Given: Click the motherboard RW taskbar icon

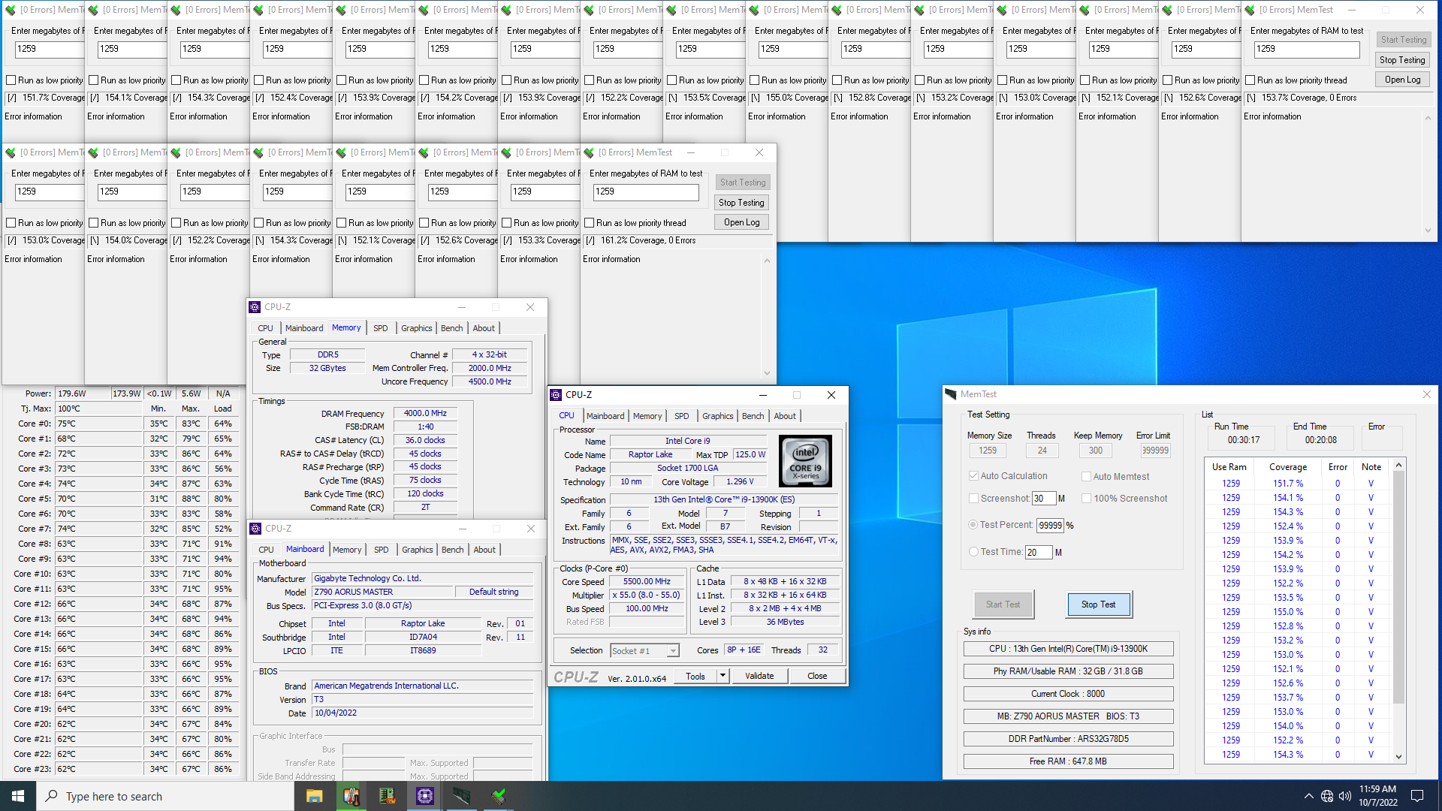Looking at the screenshot, I should (388, 796).
